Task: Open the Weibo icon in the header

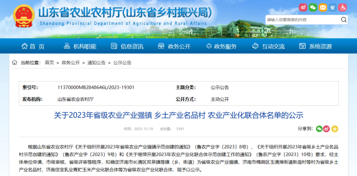Action: [303, 8]
